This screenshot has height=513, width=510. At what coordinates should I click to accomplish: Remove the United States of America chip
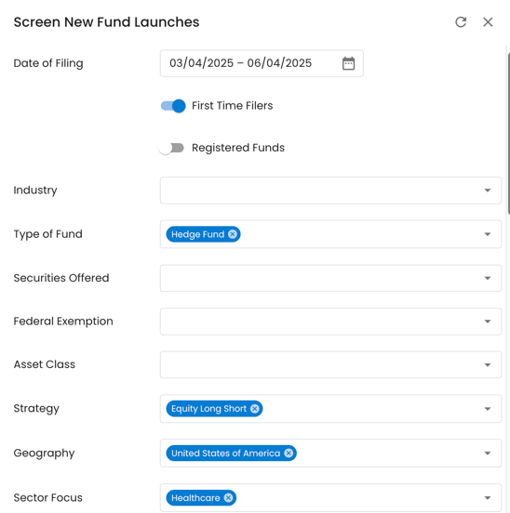click(x=289, y=454)
